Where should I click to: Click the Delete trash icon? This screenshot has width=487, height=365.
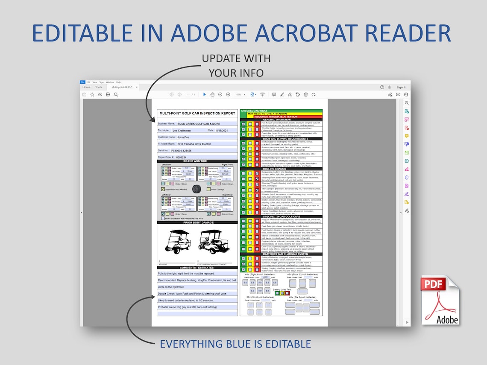(x=305, y=95)
